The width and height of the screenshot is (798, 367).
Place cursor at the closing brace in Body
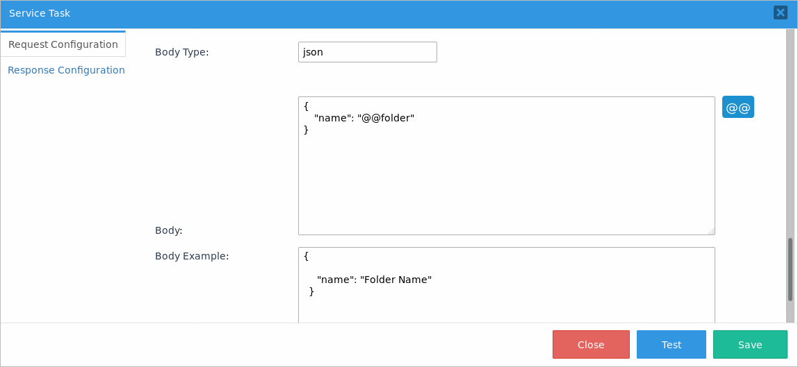coord(307,130)
